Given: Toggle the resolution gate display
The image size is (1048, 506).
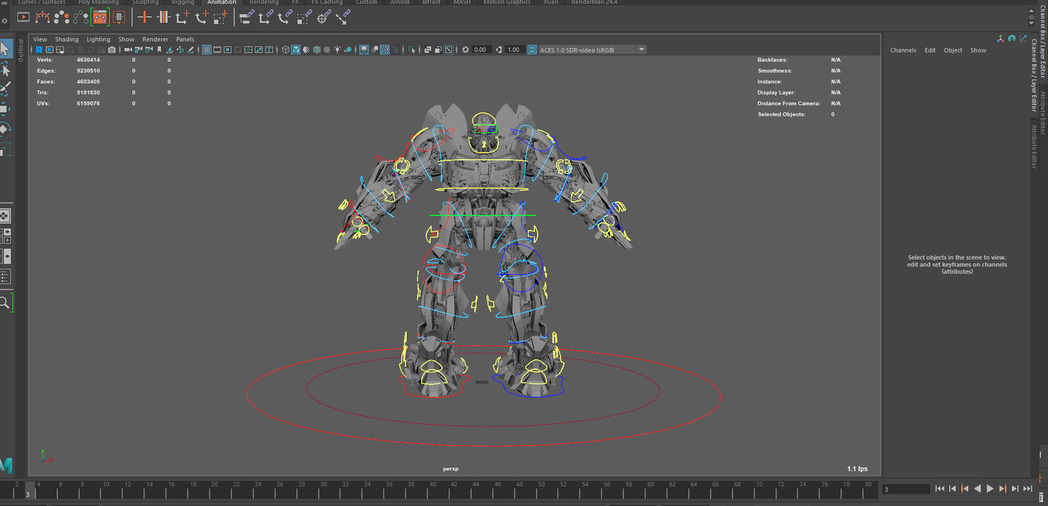Looking at the screenshot, I should [x=228, y=50].
